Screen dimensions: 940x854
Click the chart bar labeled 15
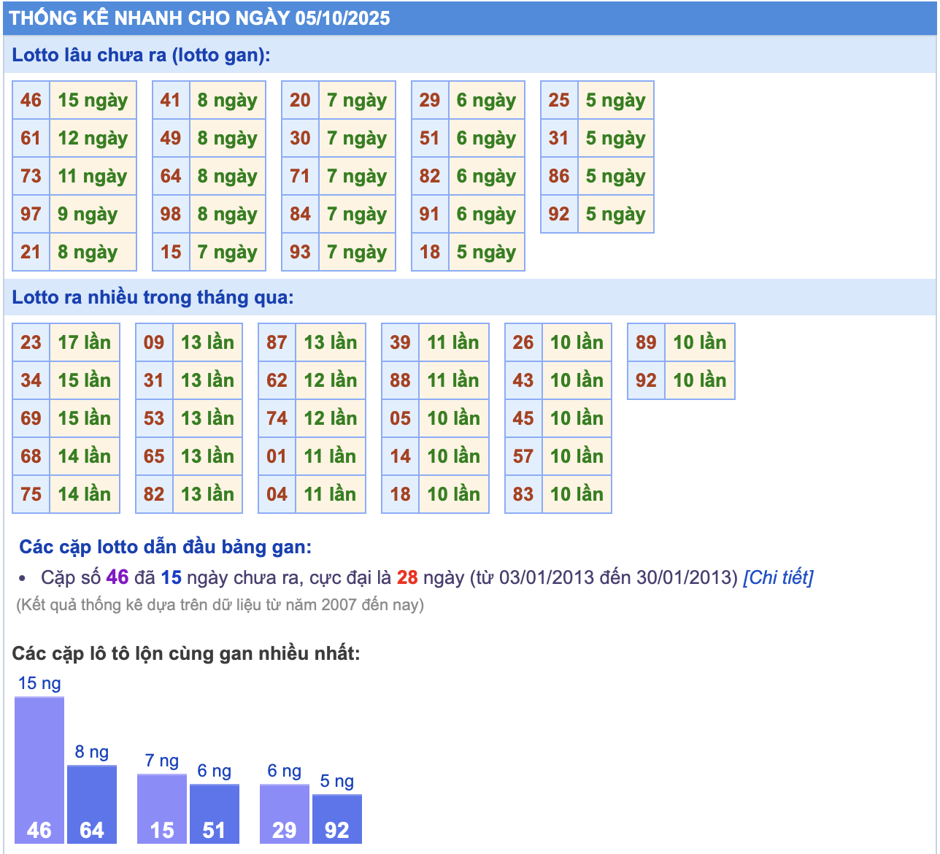162,809
